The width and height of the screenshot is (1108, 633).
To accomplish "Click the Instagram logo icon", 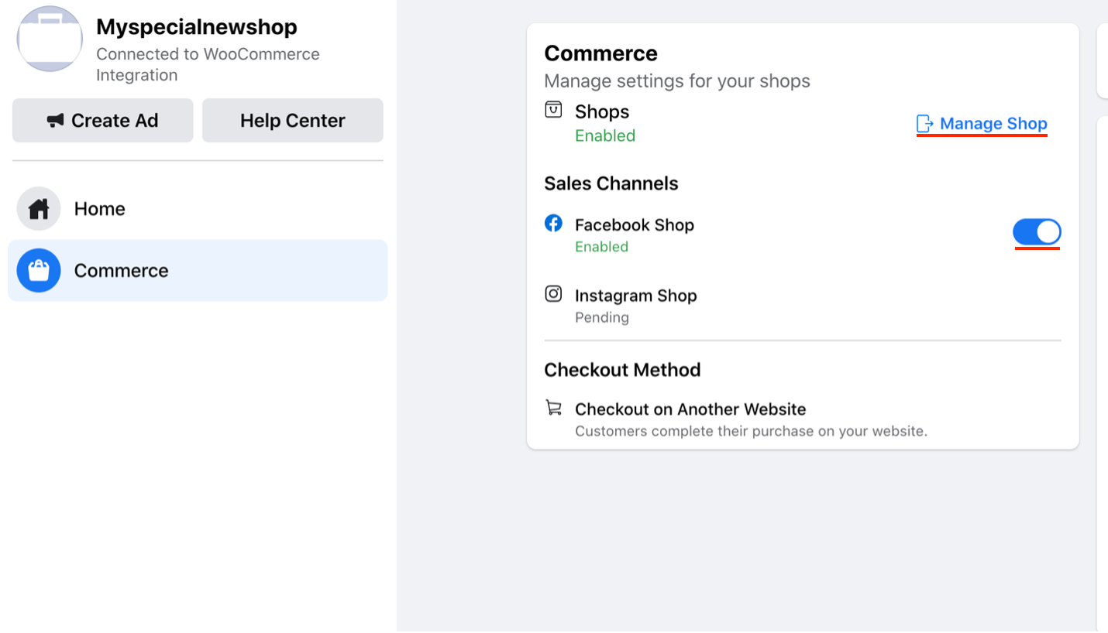I will click(x=553, y=294).
